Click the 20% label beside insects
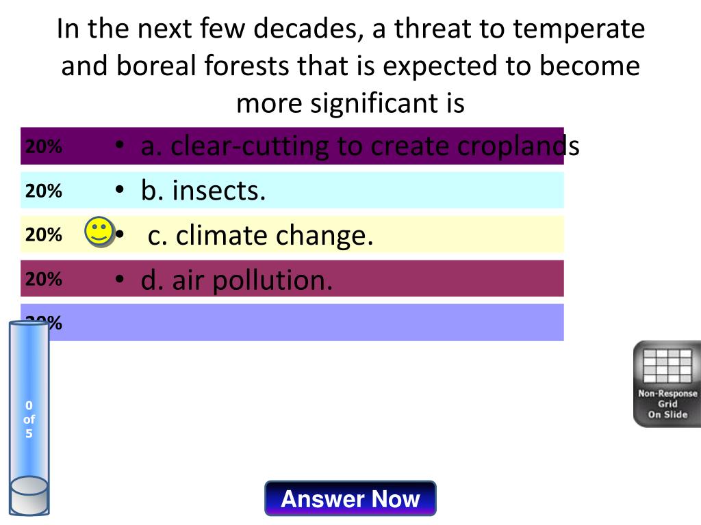The image size is (701, 525). [x=43, y=191]
